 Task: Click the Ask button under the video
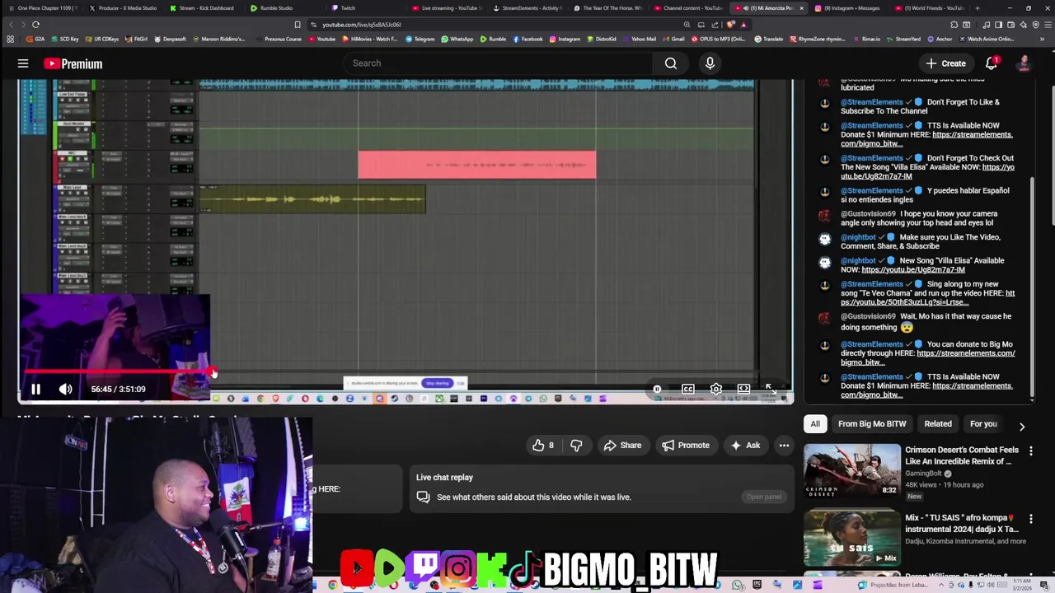click(x=745, y=446)
